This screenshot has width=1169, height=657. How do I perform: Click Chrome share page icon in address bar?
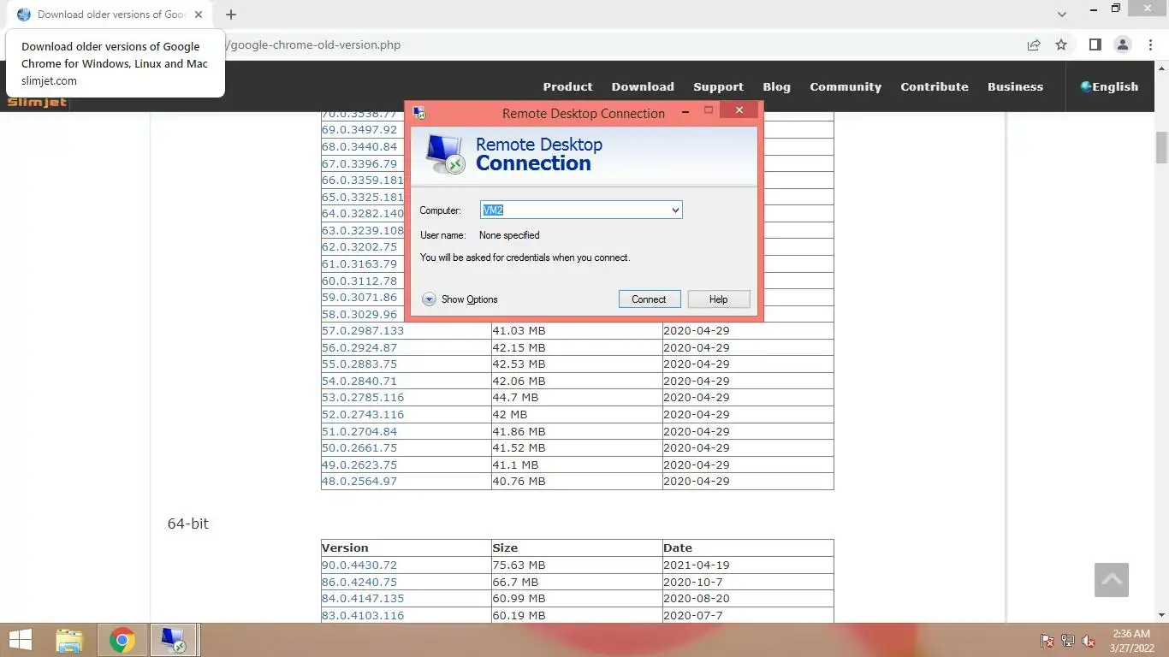pos(1034,44)
